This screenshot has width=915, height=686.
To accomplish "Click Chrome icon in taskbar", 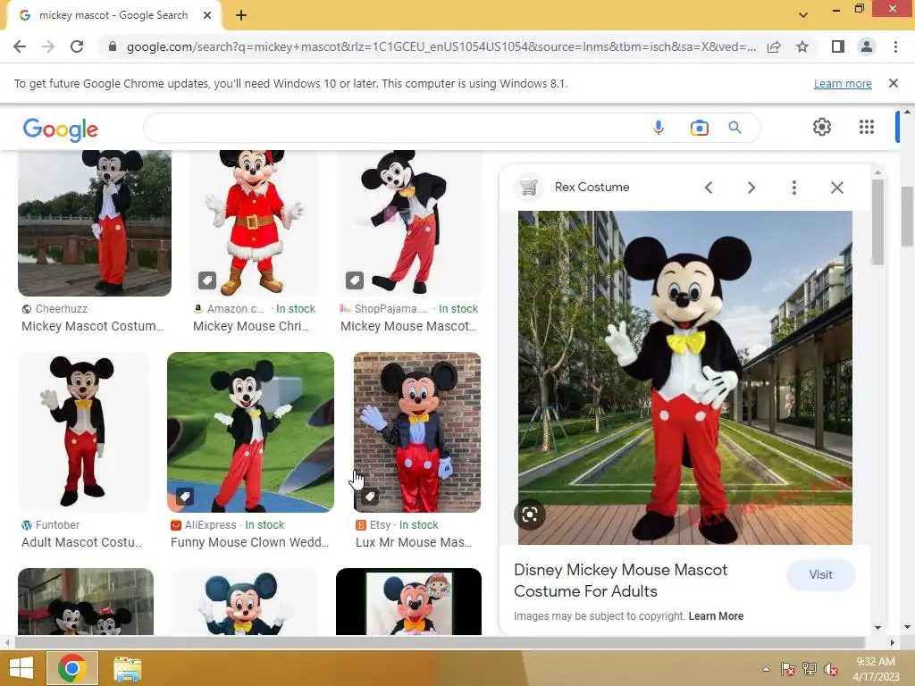I will point(72,668).
